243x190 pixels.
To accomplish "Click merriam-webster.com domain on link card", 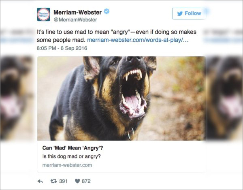I will point(67,165).
